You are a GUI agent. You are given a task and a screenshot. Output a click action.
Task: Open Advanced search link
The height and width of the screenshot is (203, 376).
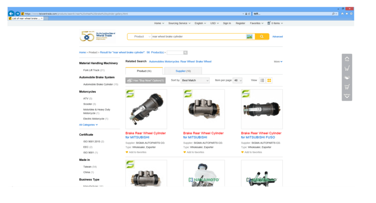point(277,37)
